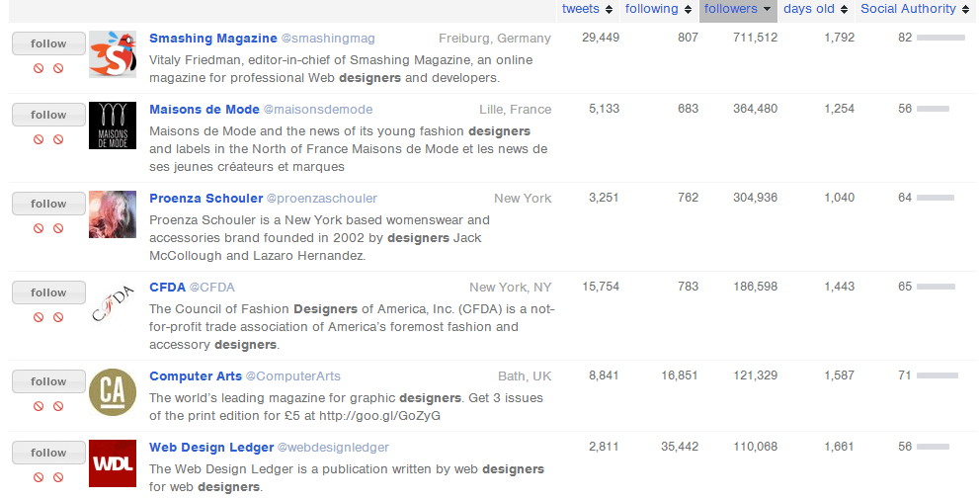Open Computer Arts CA avatar
Viewport: 979px width, 500px height.
click(113, 392)
